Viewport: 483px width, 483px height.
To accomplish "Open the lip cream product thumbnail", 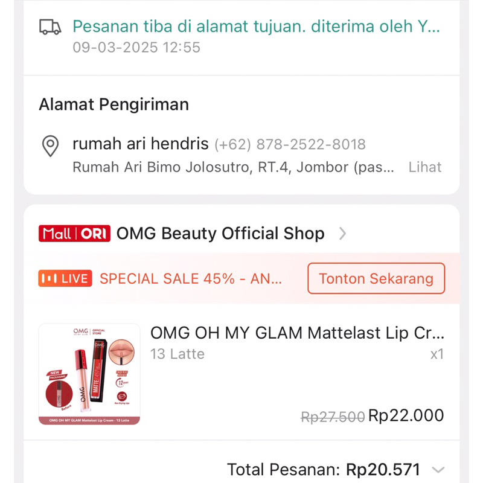I will pyautogui.click(x=89, y=374).
